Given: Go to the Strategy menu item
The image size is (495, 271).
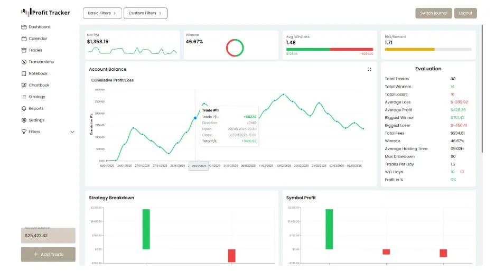Looking at the screenshot, I should pyautogui.click(x=36, y=97).
